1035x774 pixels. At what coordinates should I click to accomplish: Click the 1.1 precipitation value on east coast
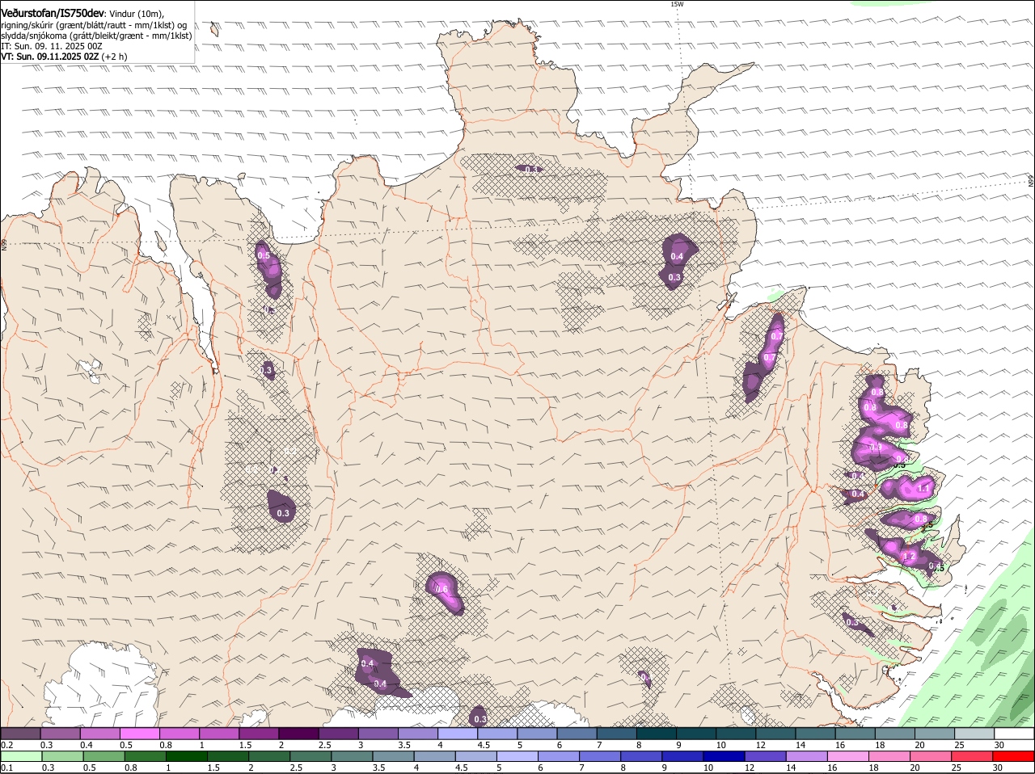coord(923,489)
